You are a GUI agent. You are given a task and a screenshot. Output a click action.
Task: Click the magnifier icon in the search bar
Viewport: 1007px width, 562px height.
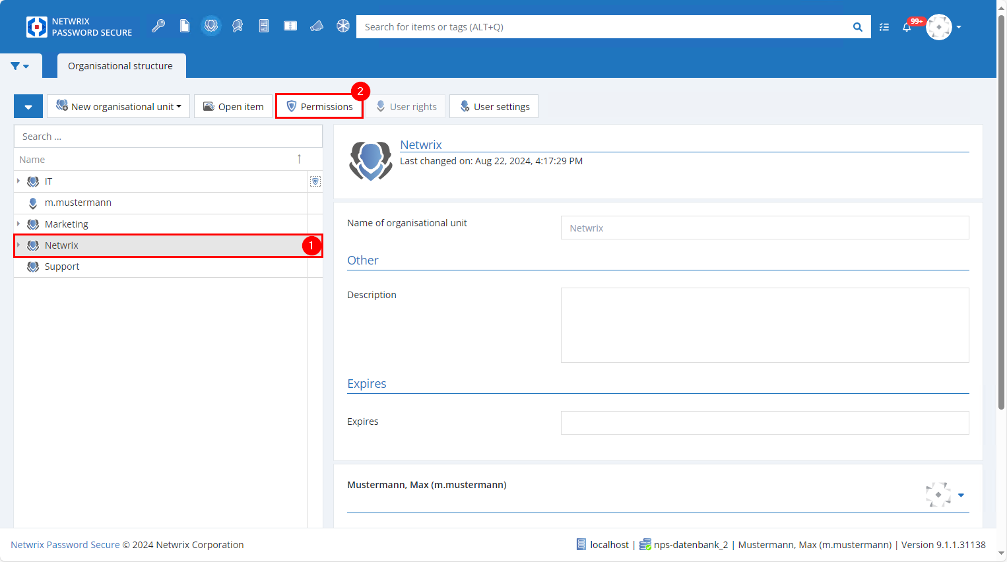coord(857,27)
